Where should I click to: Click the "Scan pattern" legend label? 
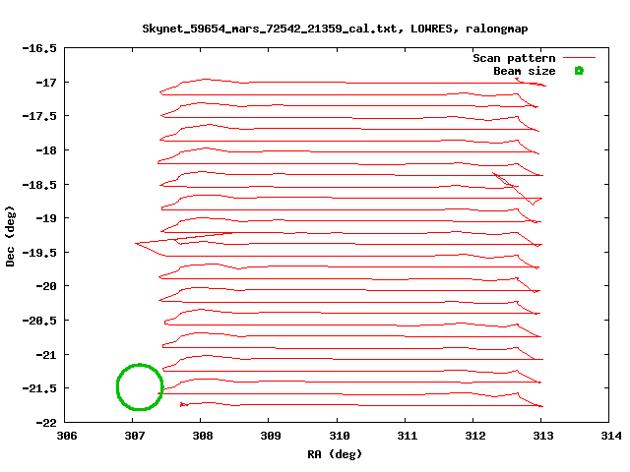514,58
